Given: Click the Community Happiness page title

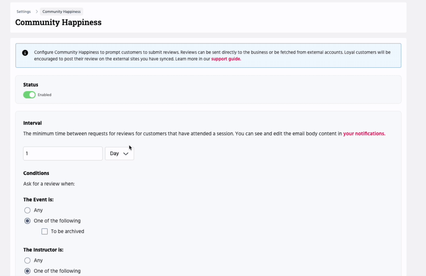Looking at the screenshot, I should (58, 22).
